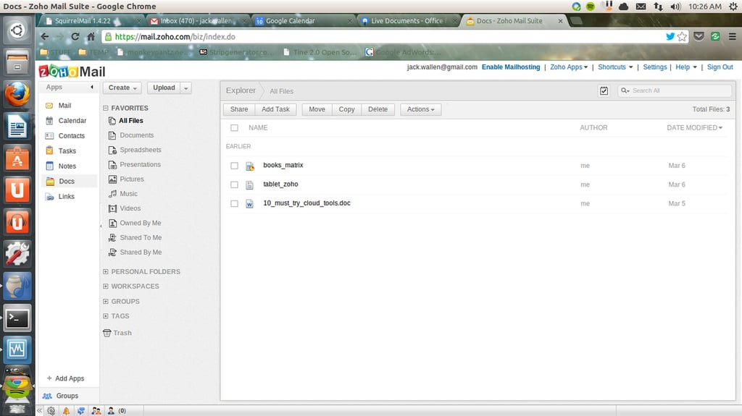Open Firefox from the Ubuntu launcher
Image resolution: width=742 pixels, height=416 pixels.
click(x=17, y=93)
